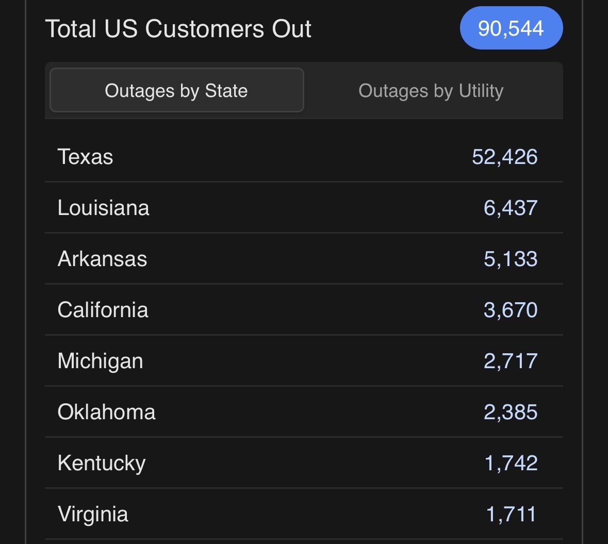
Task: Choose Arkansas from the state list
Action: 102,259
